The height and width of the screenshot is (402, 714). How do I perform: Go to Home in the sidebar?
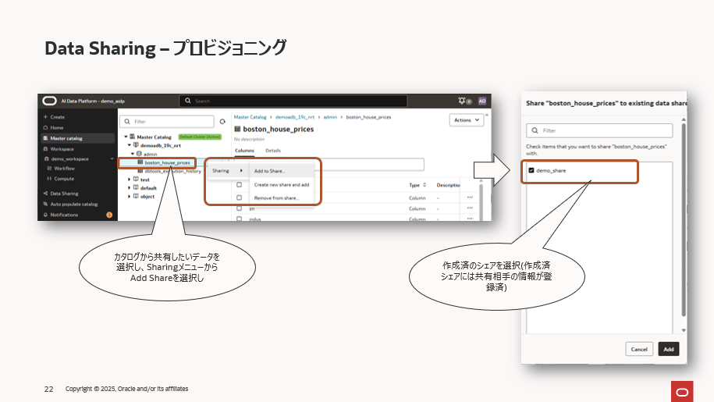click(x=53, y=127)
